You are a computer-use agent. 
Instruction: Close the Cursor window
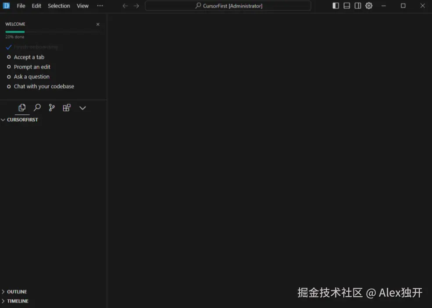(423, 6)
